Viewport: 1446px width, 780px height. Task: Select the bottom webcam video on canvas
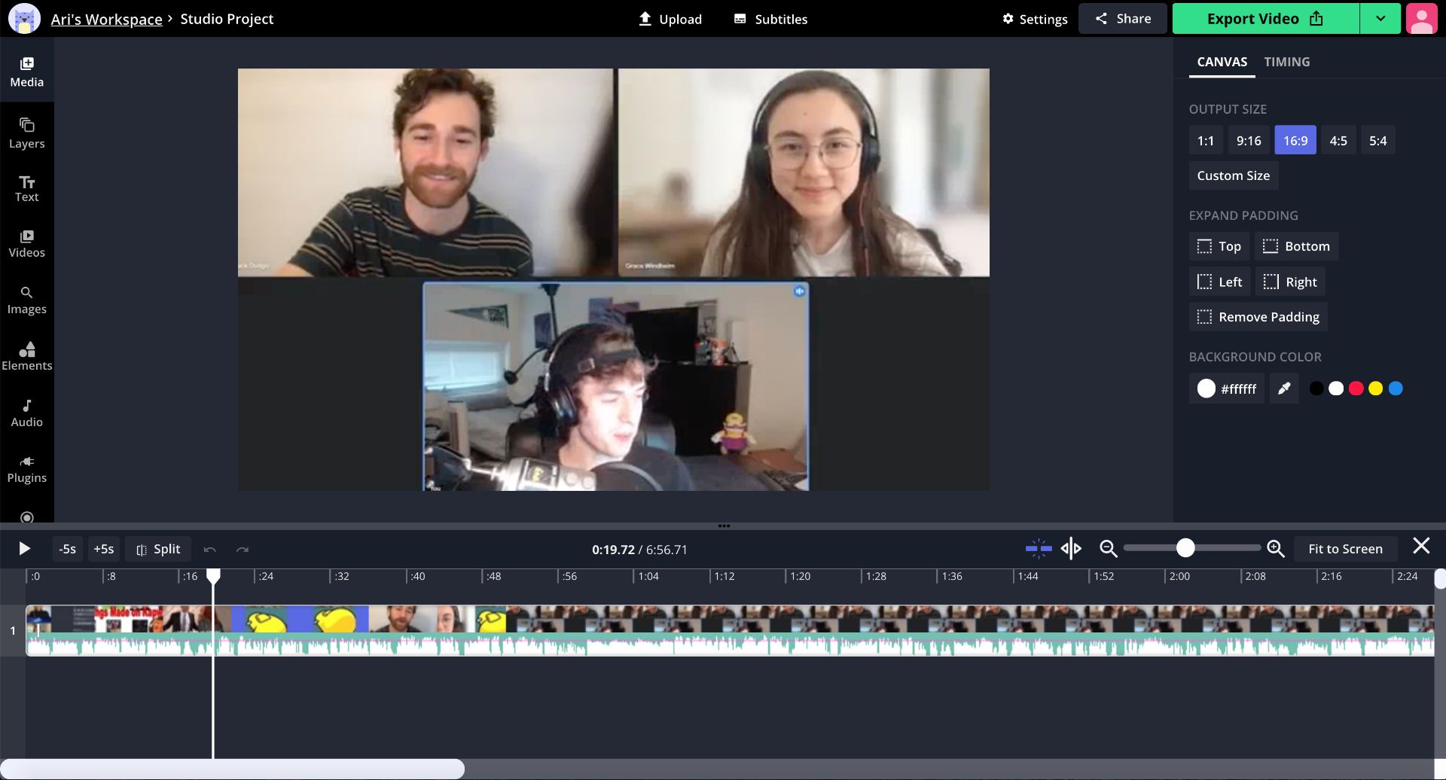click(x=616, y=387)
